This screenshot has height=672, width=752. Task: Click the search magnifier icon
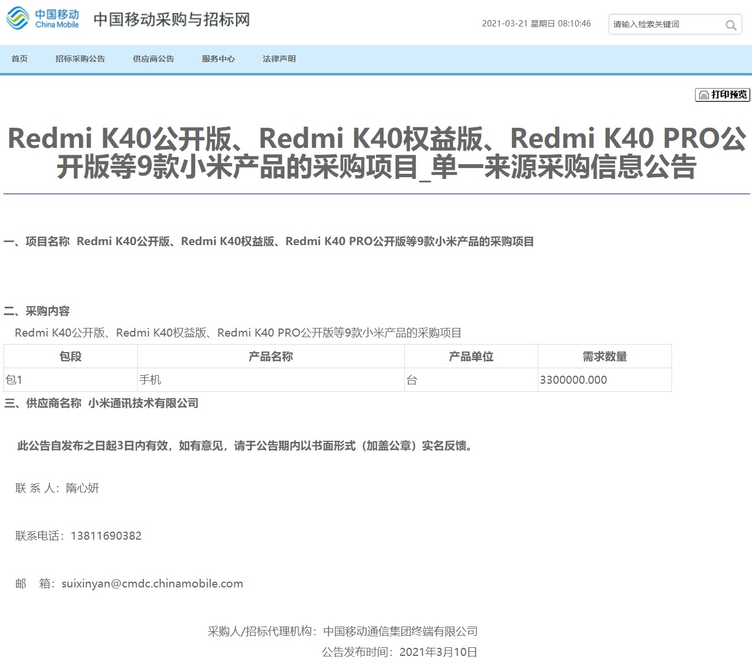click(x=731, y=25)
